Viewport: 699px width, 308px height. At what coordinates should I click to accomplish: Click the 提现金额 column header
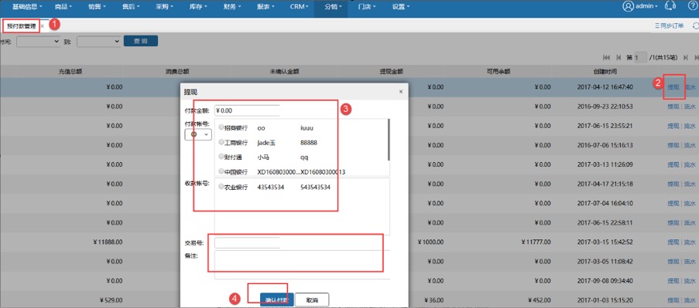coord(392,72)
